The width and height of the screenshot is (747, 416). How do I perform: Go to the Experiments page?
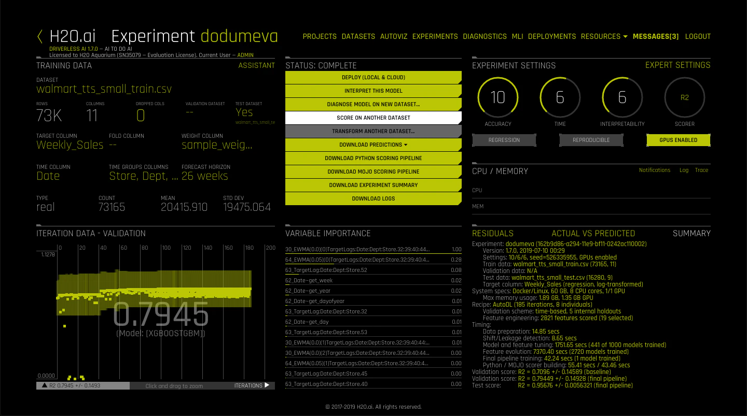pyautogui.click(x=435, y=36)
